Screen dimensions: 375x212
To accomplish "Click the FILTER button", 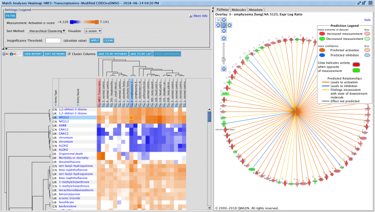I will [11, 16].
